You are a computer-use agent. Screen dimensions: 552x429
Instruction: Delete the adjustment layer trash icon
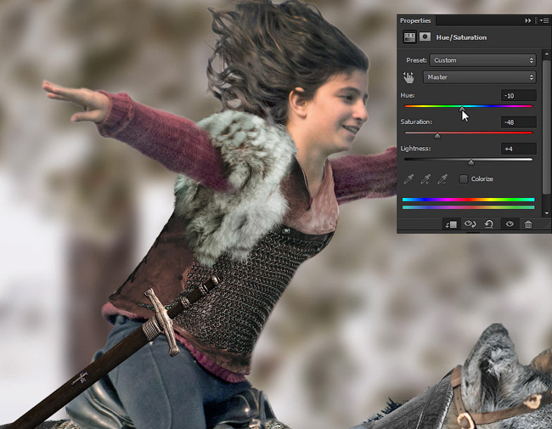point(528,224)
